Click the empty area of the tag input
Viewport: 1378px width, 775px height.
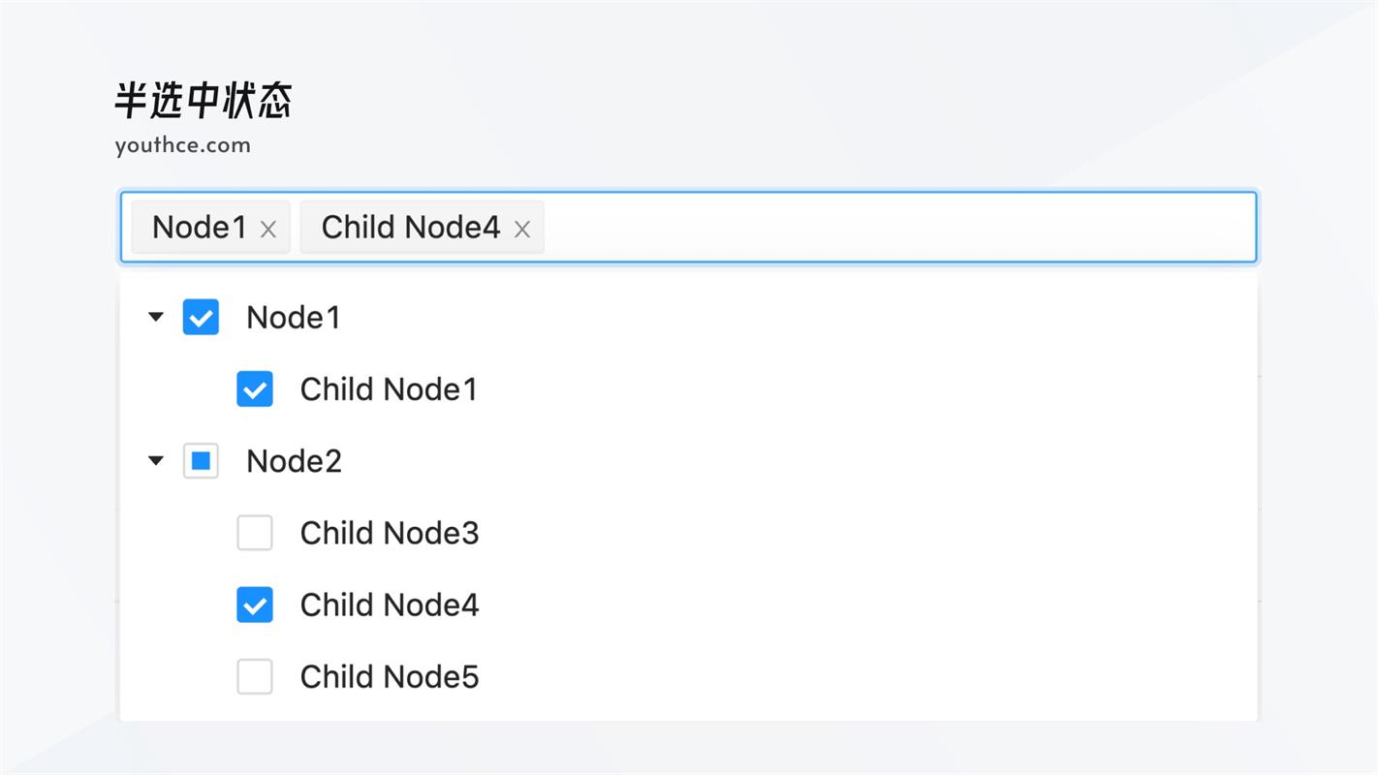[892, 228]
